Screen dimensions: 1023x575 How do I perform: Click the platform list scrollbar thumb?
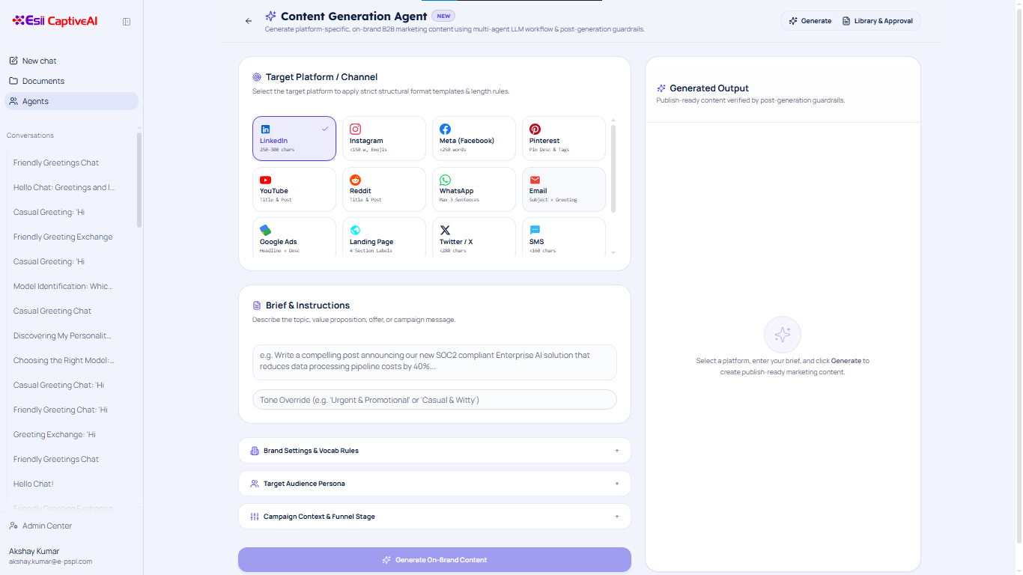coord(614,168)
